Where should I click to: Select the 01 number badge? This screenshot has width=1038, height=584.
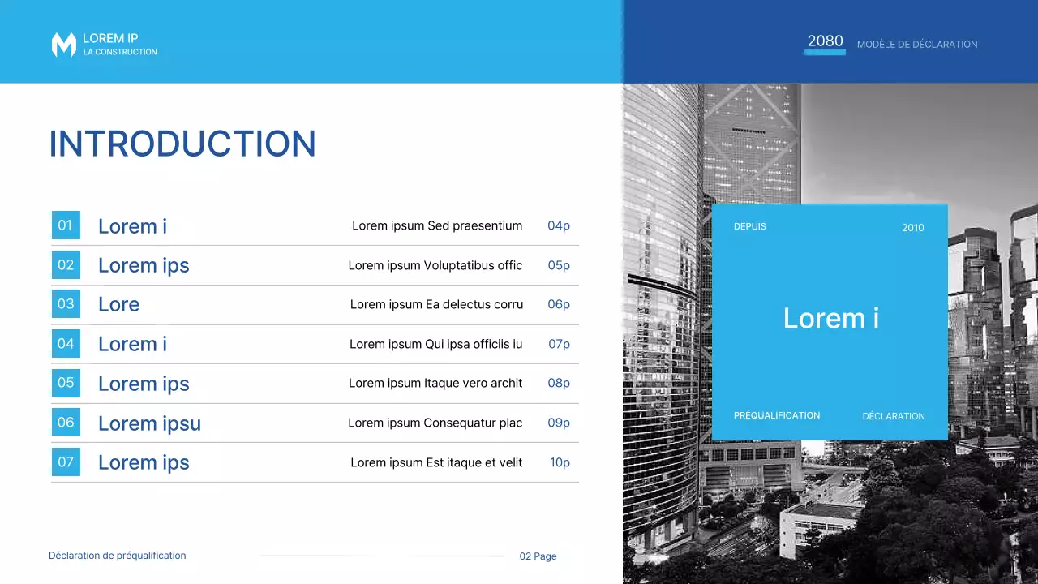coord(66,225)
